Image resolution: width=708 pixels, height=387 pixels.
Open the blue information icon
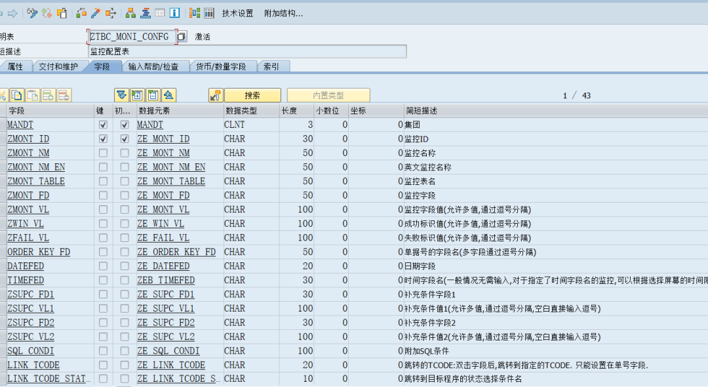[x=174, y=13]
